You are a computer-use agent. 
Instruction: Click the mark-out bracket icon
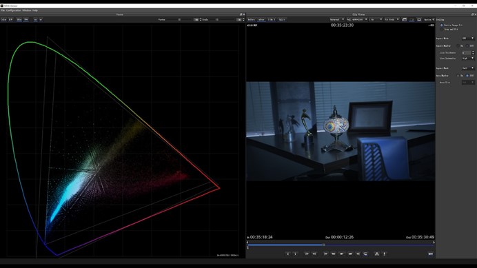point(296,254)
